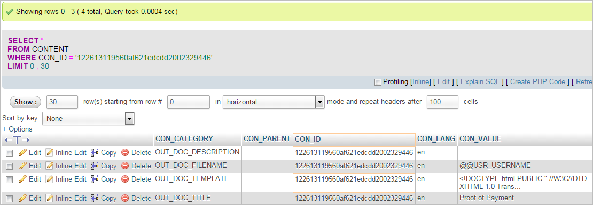Click Inline Edit icon for OUT_DOC_TITLE row

49,198
